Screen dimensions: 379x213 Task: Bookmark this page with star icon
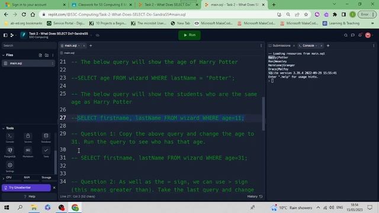306,14
